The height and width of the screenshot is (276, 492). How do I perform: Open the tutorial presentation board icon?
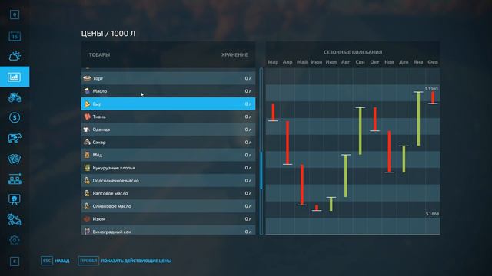[x=15, y=199]
